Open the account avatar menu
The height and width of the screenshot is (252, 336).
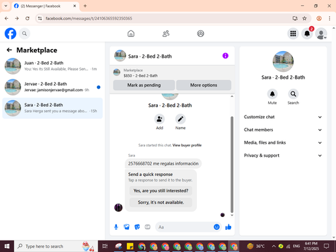tap(321, 34)
